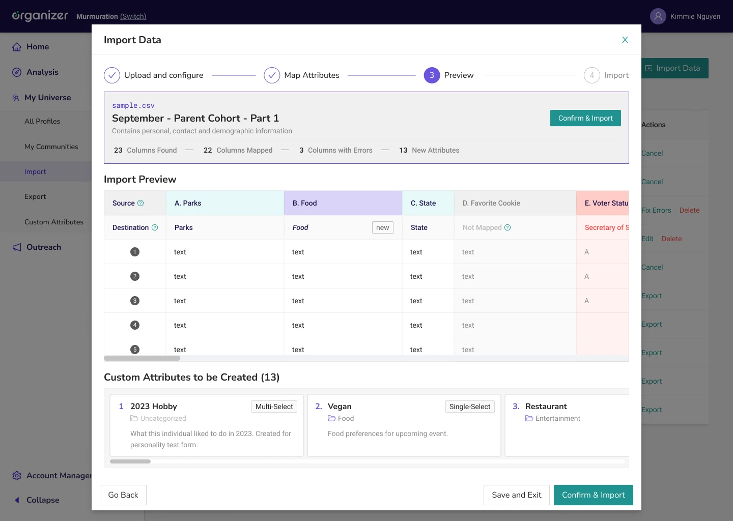The image size is (733, 521).
Task: Click the Destination help info icon
Action: pyautogui.click(x=155, y=227)
